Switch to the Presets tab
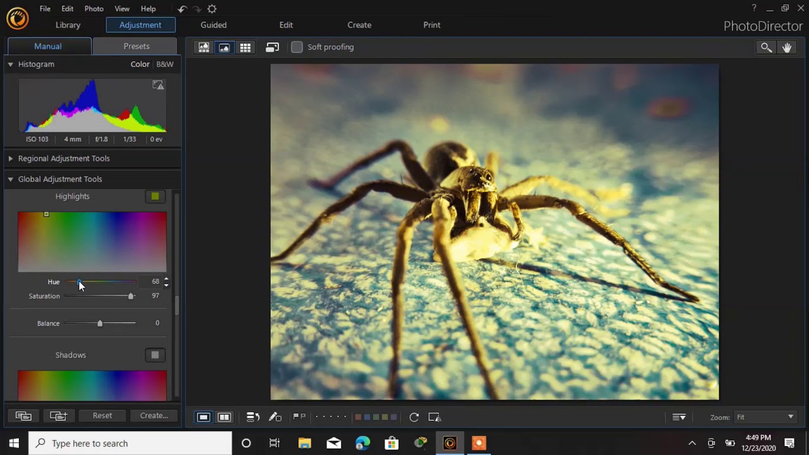 coord(137,46)
